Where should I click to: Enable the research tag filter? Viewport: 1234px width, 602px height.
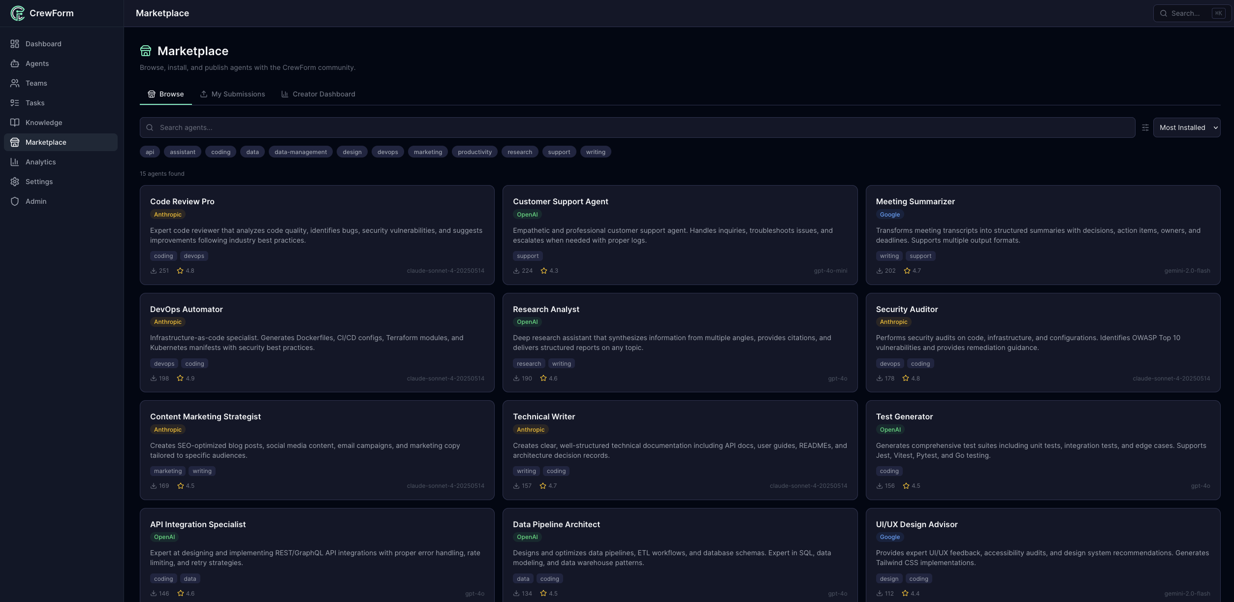pyautogui.click(x=519, y=152)
